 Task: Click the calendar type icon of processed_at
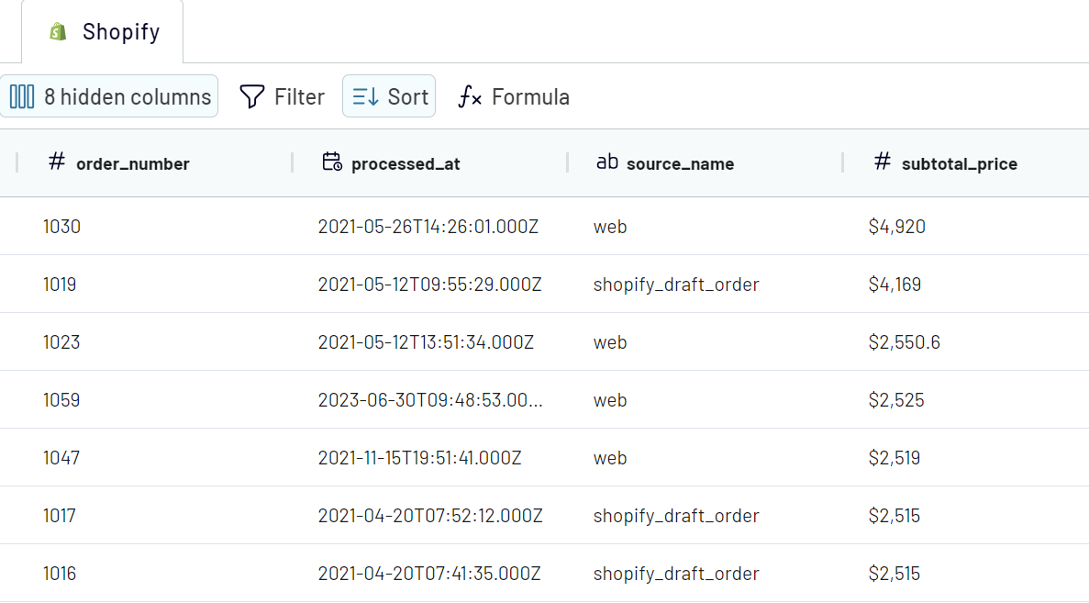click(332, 162)
